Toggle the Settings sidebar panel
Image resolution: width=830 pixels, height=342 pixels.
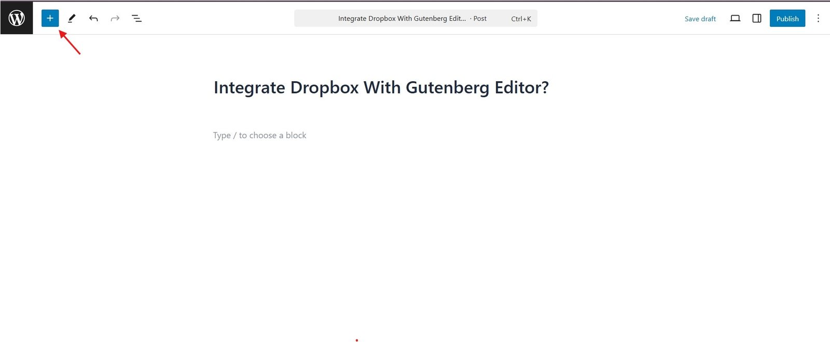(x=757, y=18)
